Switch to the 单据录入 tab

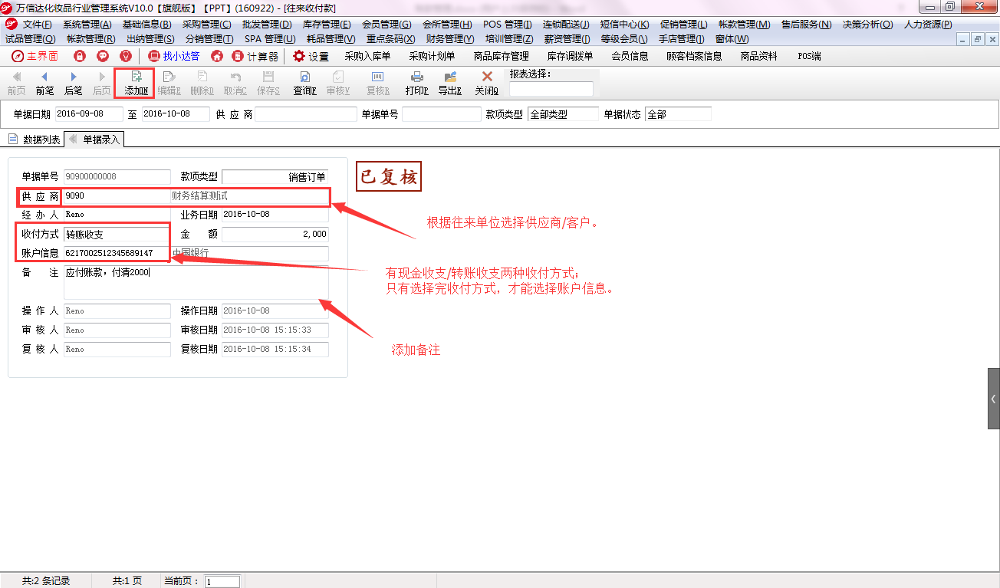(95, 140)
